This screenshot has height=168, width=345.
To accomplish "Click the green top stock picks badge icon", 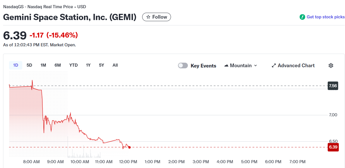I will point(302,17).
